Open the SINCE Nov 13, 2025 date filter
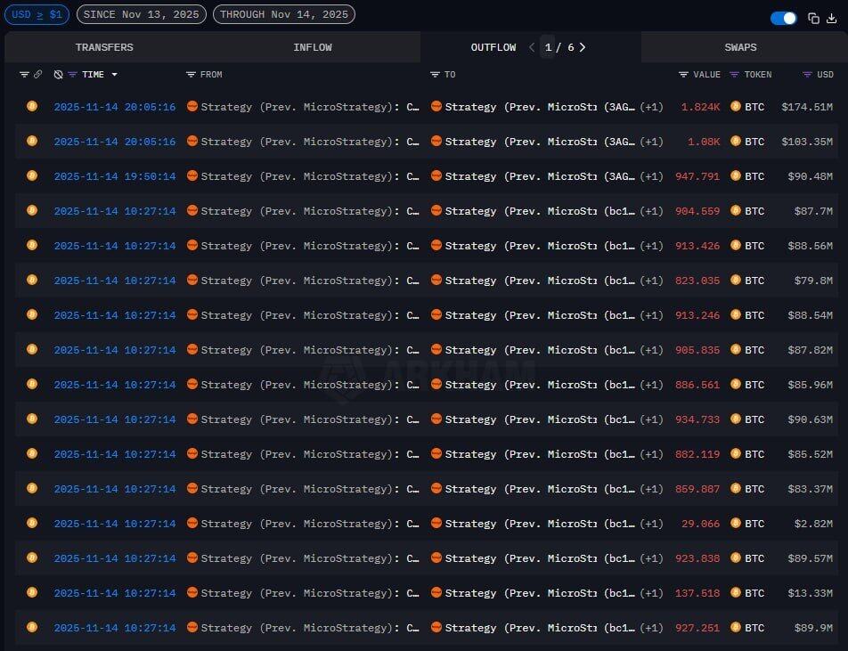 click(x=142, y=14)
